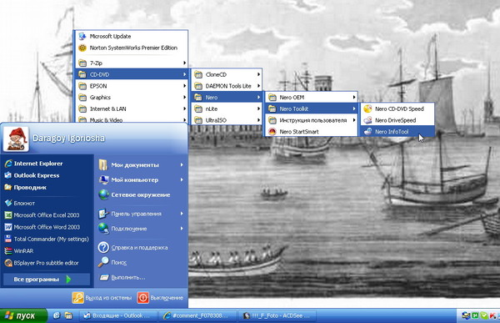Open Nero DriveSpeed utility
Viewport: 500px width, 323px height.
pos(397,120)
